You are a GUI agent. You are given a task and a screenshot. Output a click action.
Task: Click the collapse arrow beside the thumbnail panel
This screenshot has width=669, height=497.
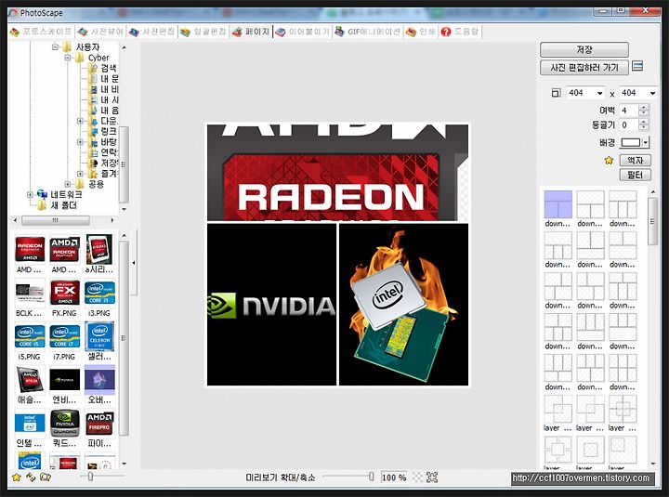pyautogui.click(x=134, y=263)
